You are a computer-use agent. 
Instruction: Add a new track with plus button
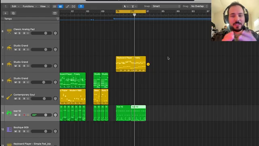5,13
